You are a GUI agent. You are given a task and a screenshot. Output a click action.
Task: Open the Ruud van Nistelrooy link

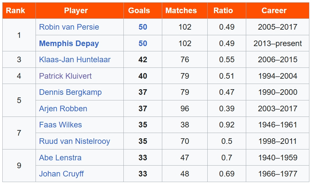(74, 141)
